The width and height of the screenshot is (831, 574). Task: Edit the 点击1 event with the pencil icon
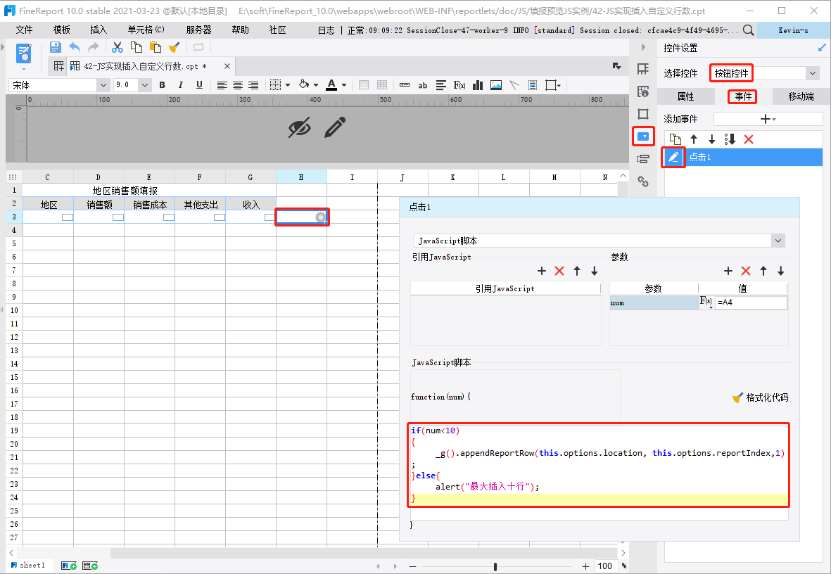coord(673,157)
